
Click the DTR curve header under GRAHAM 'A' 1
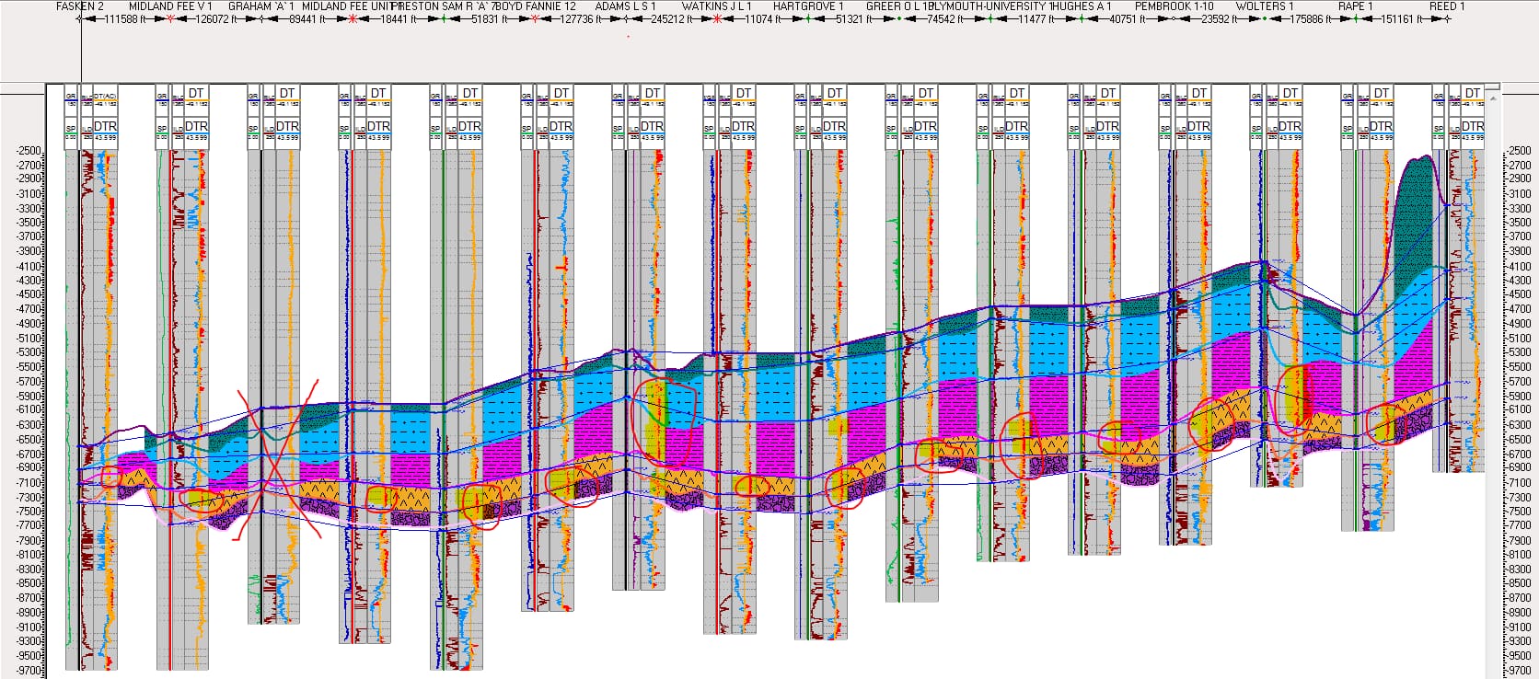(287, 126)
